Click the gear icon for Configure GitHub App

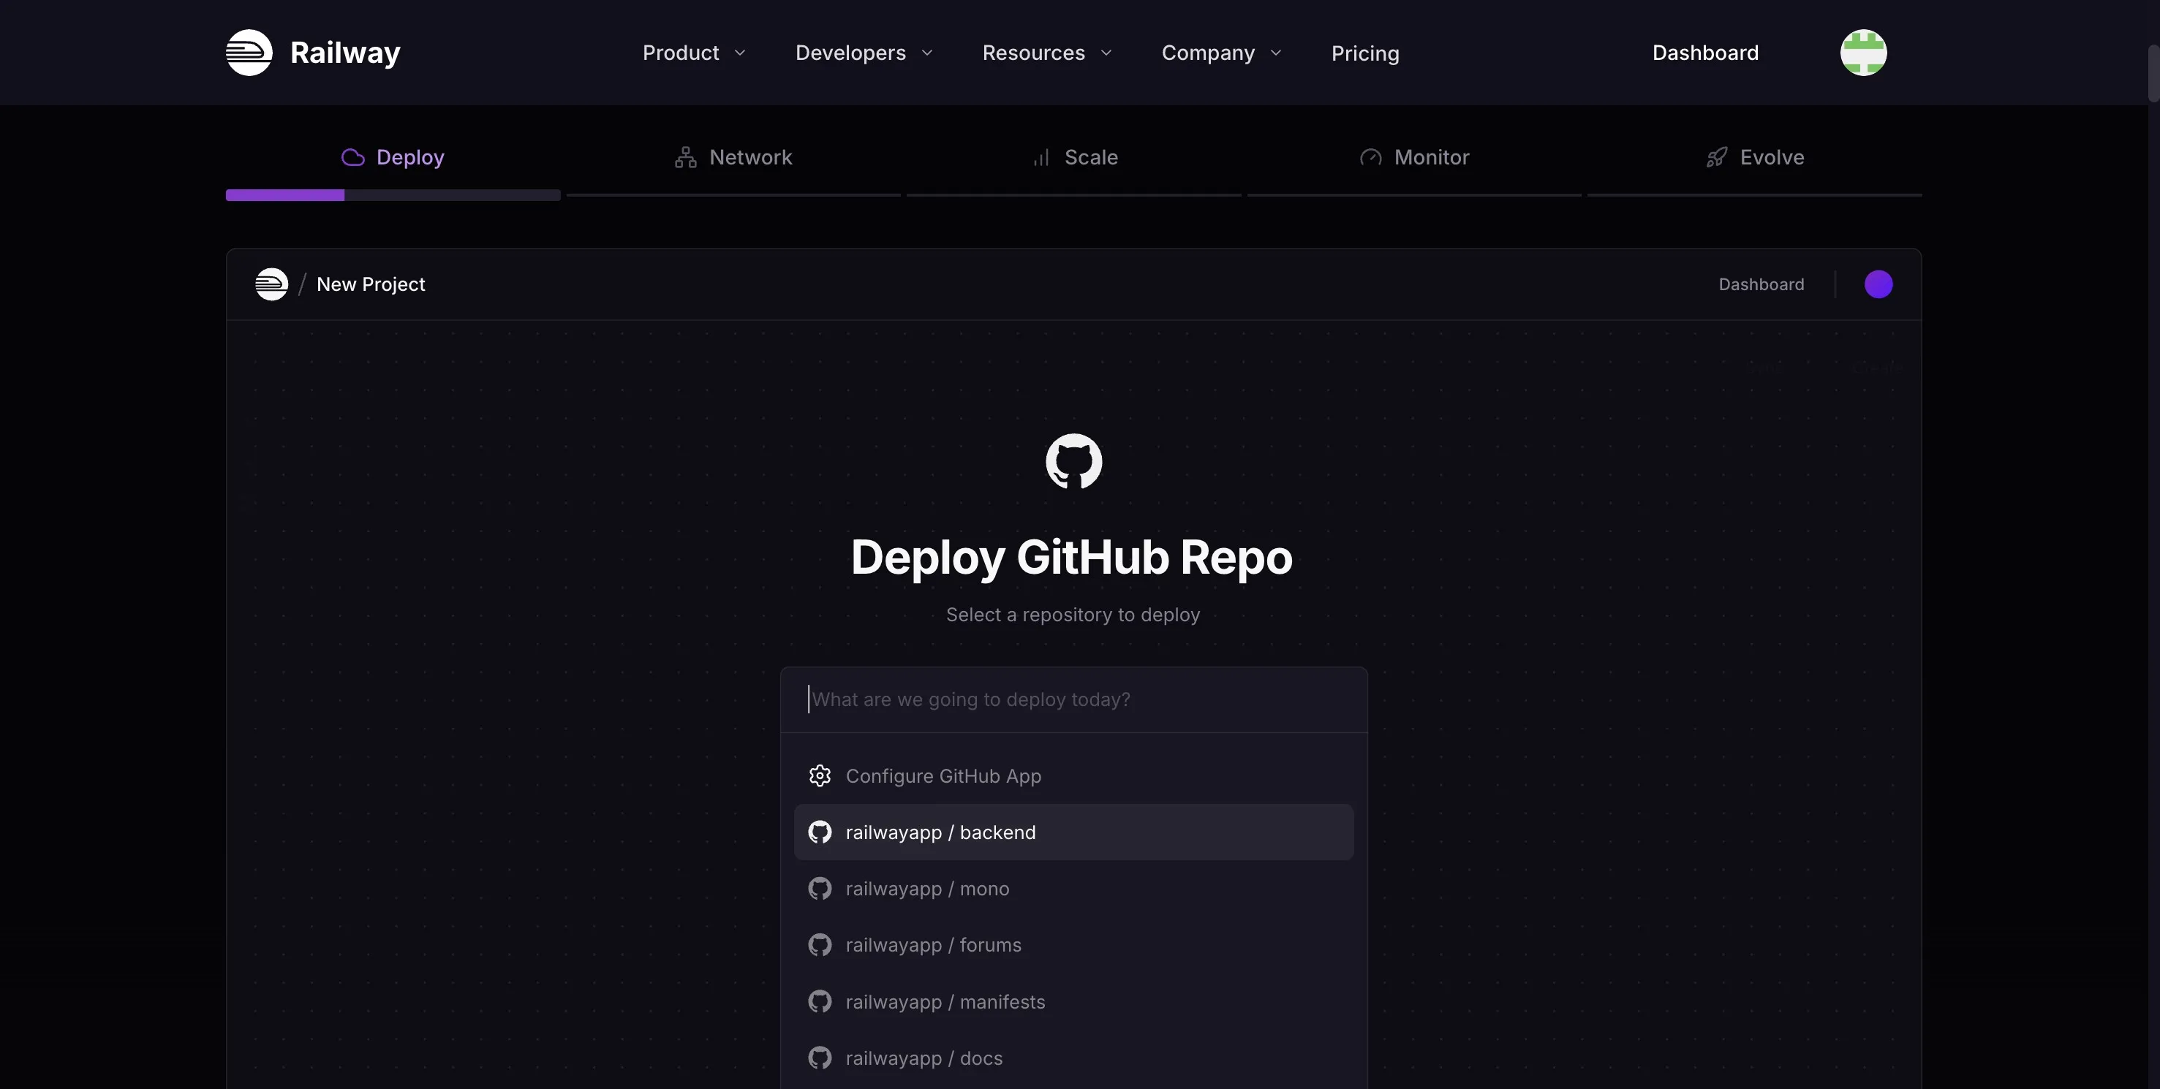point(820,776)
